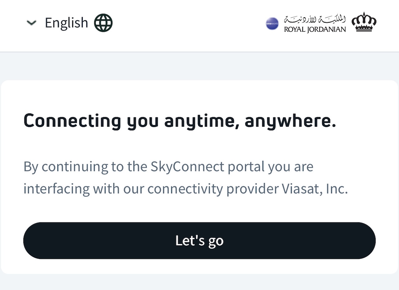399x290 pixels.
Task: Click the globe language icon
Action: tap(103, 23)
